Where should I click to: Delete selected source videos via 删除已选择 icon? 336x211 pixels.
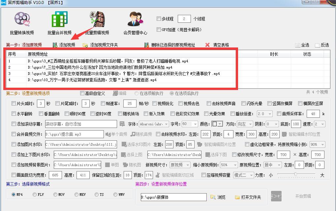point(146,45)
